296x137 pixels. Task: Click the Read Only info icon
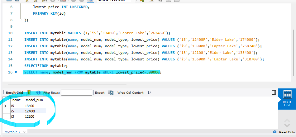(x=275, y=132)
